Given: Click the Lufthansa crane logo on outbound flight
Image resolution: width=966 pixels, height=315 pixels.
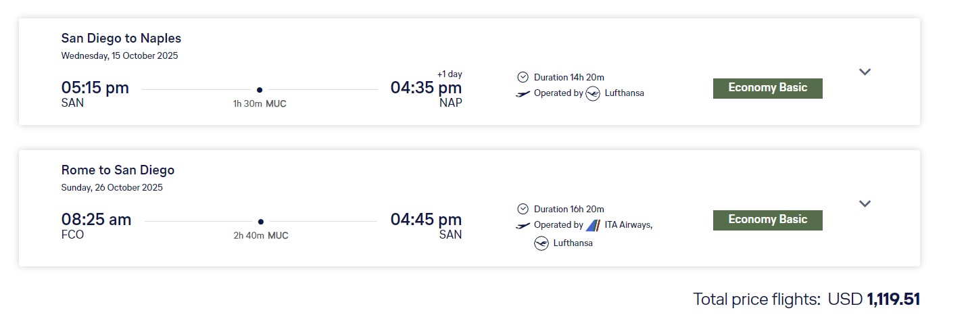Looking at the screenshot, I should click(593, 93).
